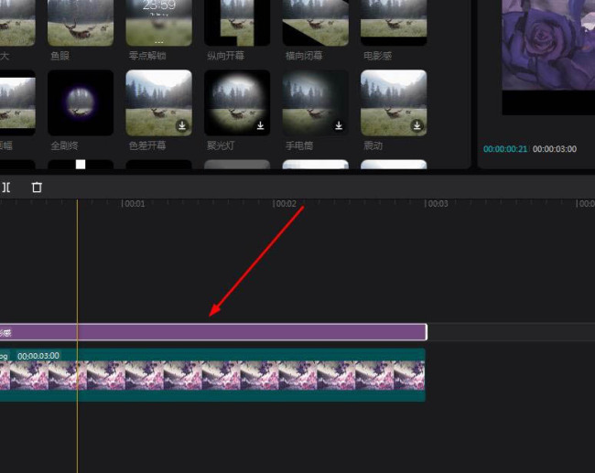Click the current timecode 00:00:00:21
595x473 pixels.
[505, 149]
